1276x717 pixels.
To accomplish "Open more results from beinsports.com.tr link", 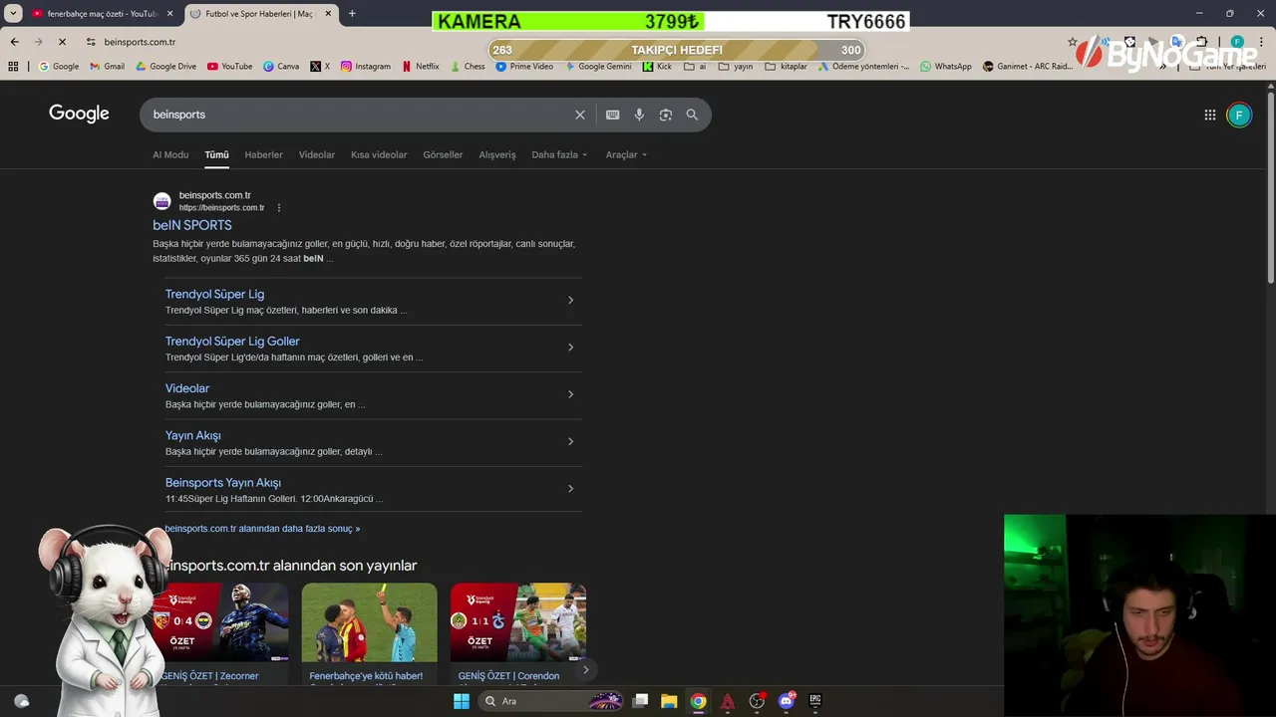I will pos(262,529).
